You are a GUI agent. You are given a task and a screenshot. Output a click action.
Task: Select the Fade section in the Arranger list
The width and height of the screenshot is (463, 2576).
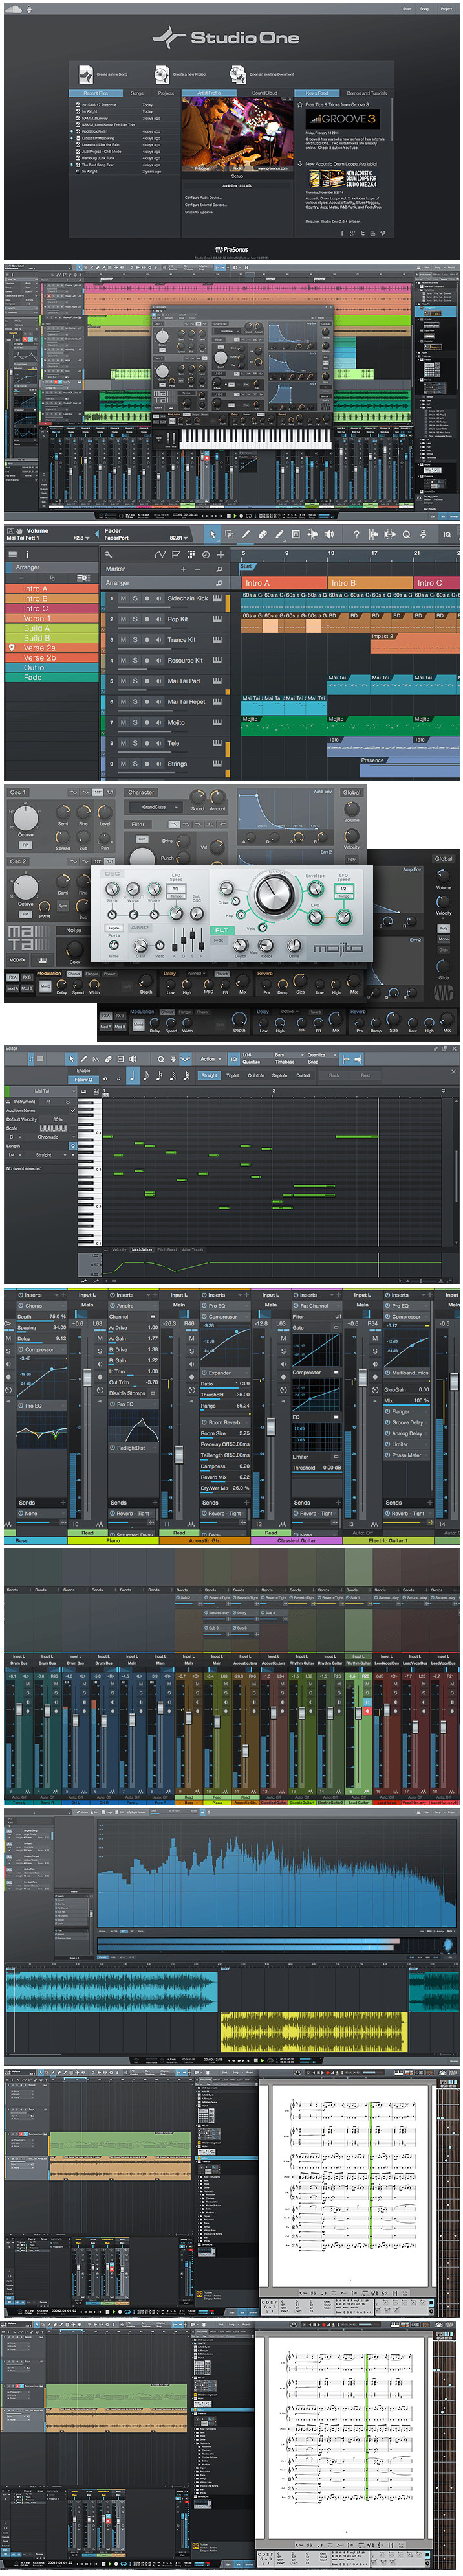[52, 678]
